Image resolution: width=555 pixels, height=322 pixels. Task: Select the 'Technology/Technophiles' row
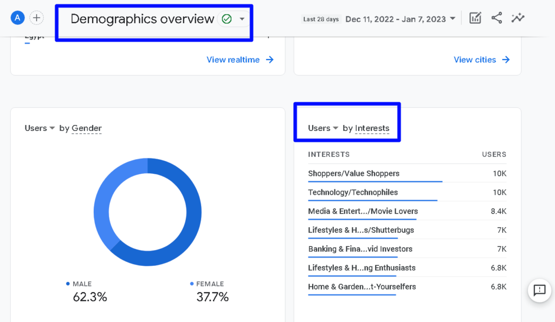click(x=407, y=192)
